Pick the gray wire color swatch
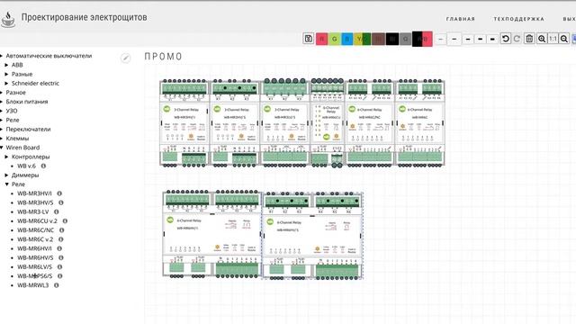576x324 pixels. (405, 39)
